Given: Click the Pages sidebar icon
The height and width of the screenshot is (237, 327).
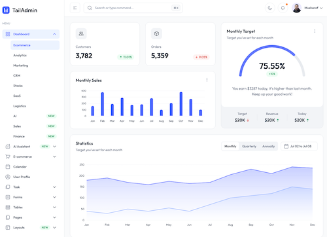Looking at the screenshot, I should [8, 217].
